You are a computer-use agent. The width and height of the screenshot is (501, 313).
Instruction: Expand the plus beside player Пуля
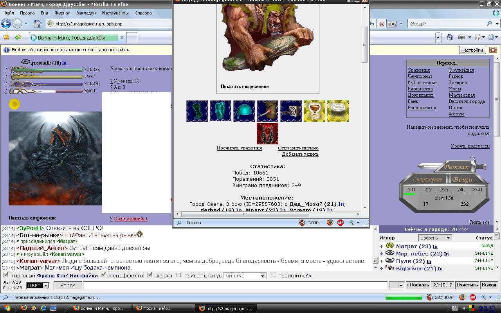(x=381, y=261)
